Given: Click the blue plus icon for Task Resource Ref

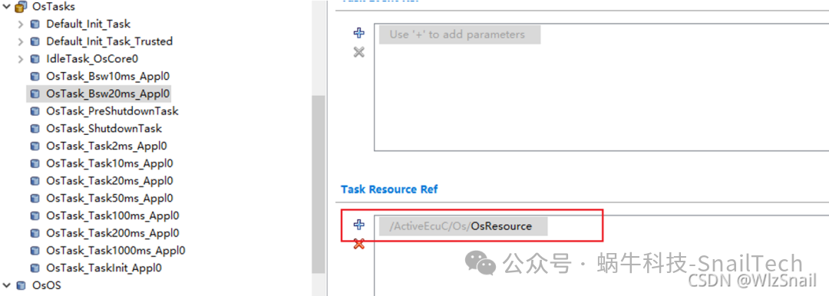Looking at the screenshot, I should [359, 225].
